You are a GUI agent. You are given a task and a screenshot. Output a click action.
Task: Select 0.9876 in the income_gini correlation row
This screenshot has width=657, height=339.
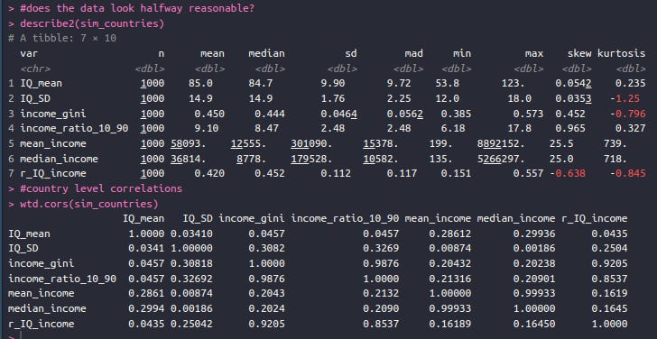pyautogui.click(x=381, y=263)
